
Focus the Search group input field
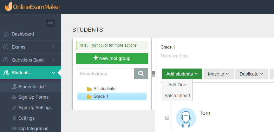105,74
